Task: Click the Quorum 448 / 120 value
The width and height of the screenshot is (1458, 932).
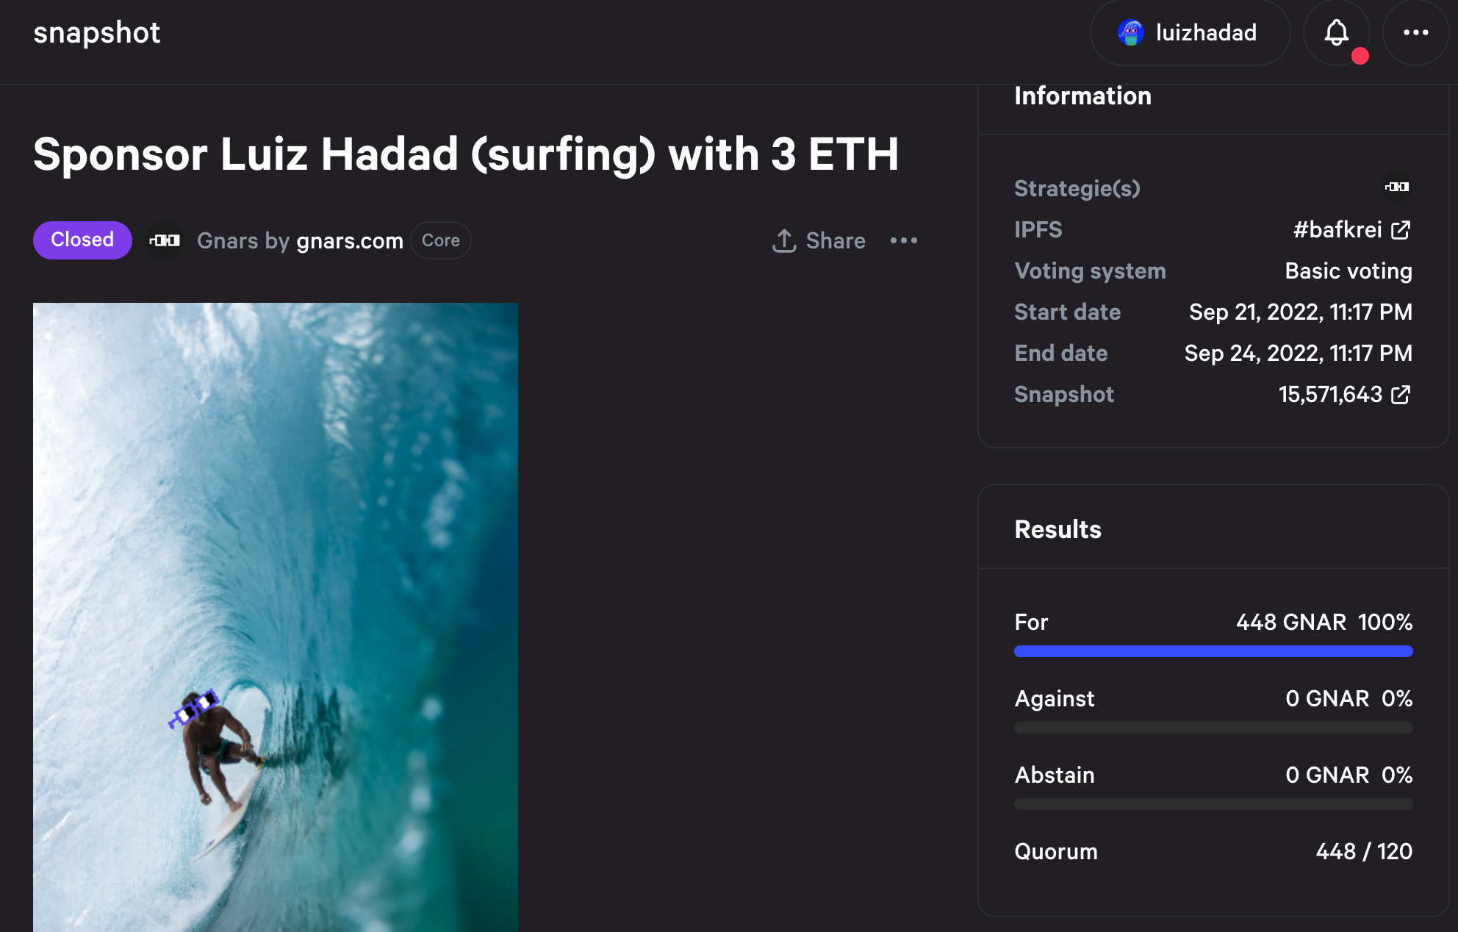Action: coord(1363,851)
